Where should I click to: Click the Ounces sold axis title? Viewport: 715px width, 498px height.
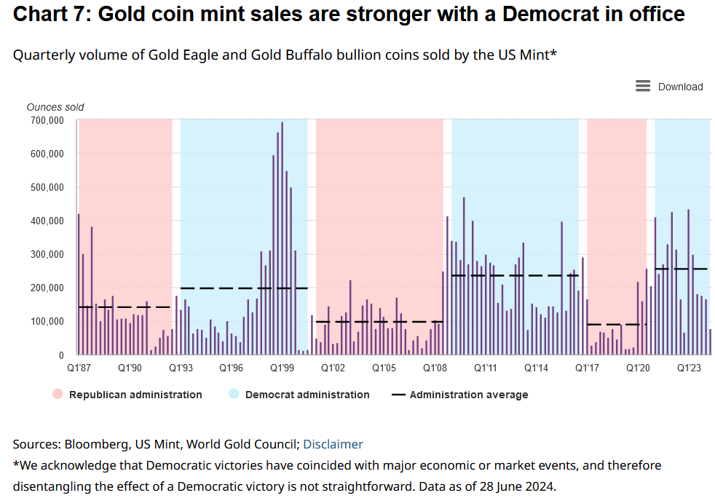(55, 107)
